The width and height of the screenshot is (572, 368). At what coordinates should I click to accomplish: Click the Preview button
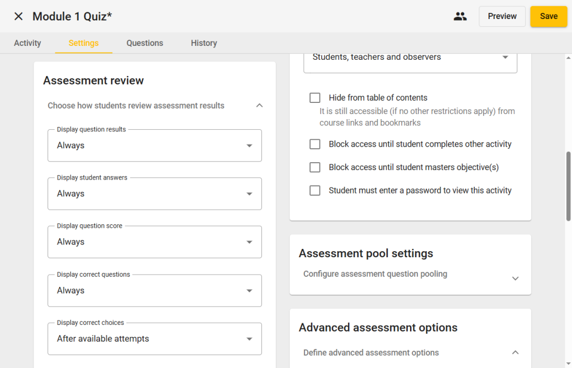pyautogui.click(x=502, y=16)
